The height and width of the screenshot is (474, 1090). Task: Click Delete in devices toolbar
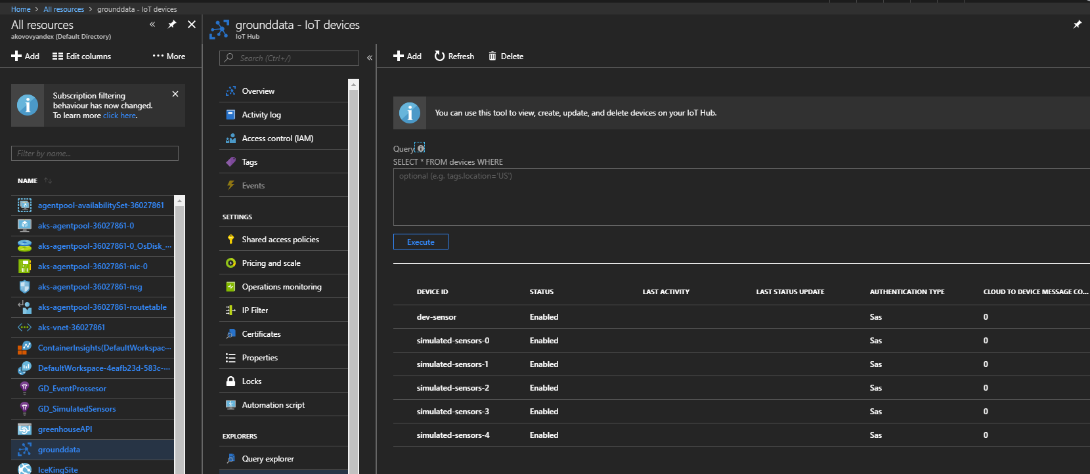506,56
